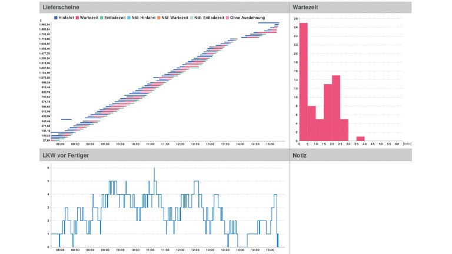This screenshot has width=452, height=254.
Task: Click the 12:00 label on Lieferscheine time axis
Action: pos(180,143)
